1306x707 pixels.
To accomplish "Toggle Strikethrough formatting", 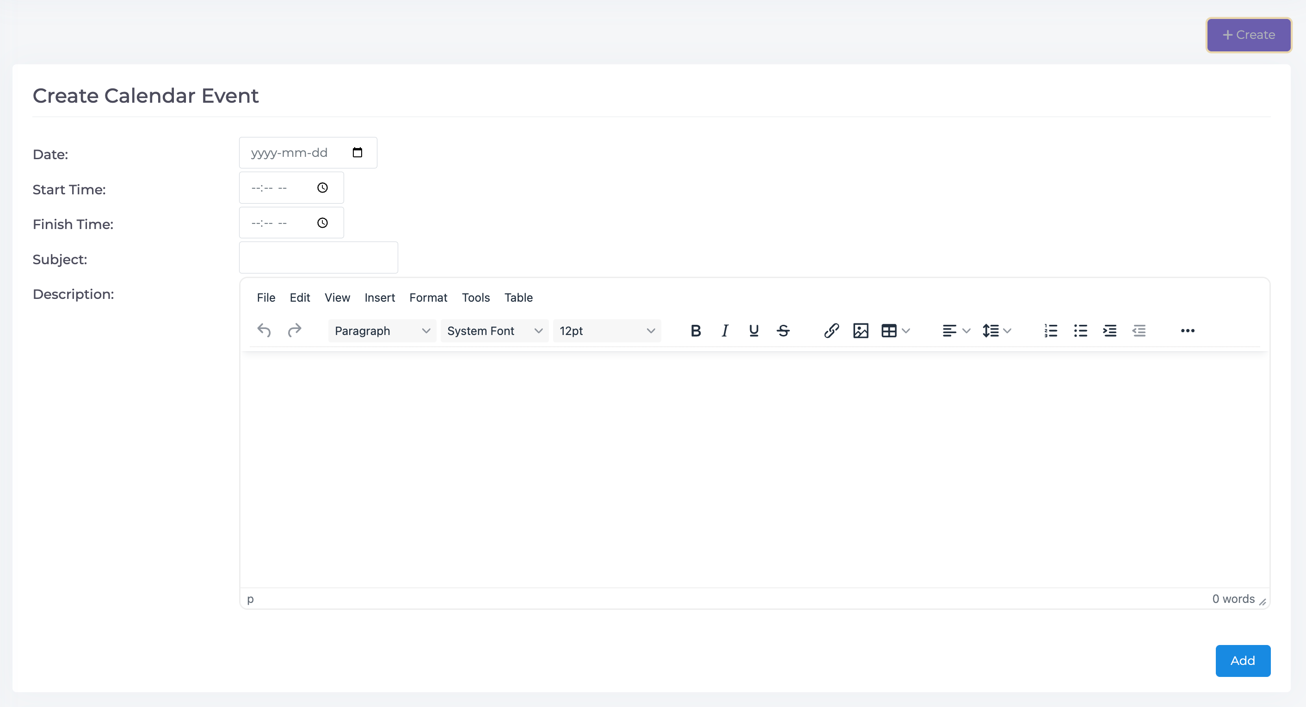I will [x=783, y=331].
